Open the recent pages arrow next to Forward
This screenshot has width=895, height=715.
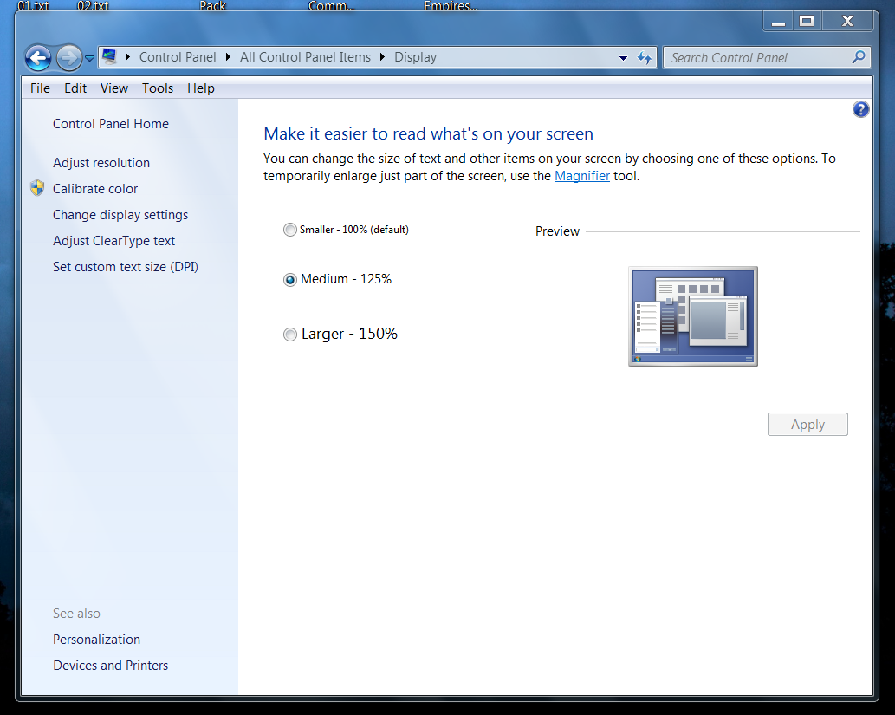coord(90,59)
